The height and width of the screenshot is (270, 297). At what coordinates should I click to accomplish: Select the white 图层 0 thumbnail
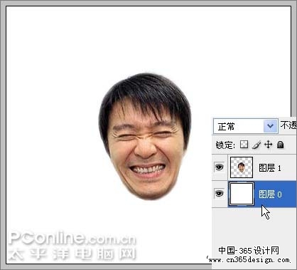242,194
